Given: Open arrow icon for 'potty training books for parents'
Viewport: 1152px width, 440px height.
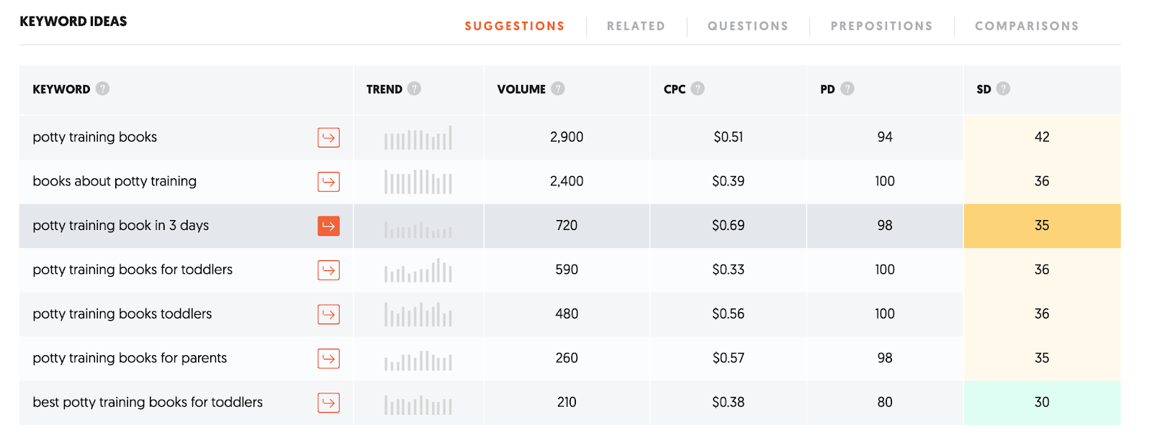Looking at the screenshot, I should pyautogui.click(x=328, y=359).
